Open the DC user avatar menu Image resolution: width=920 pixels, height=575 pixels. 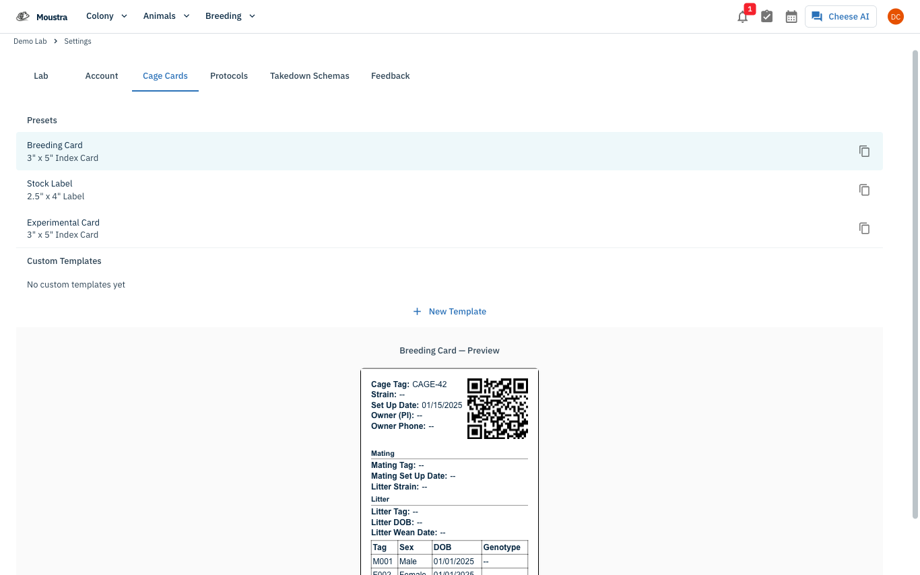(x=895, y=17)
